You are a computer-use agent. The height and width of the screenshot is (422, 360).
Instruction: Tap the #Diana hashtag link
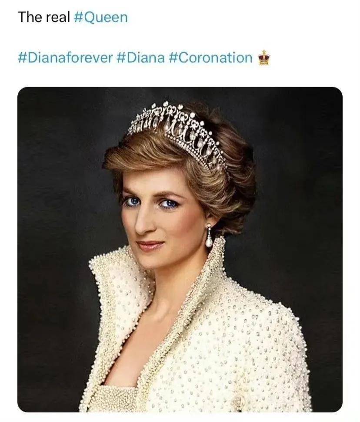coord(141,57)
